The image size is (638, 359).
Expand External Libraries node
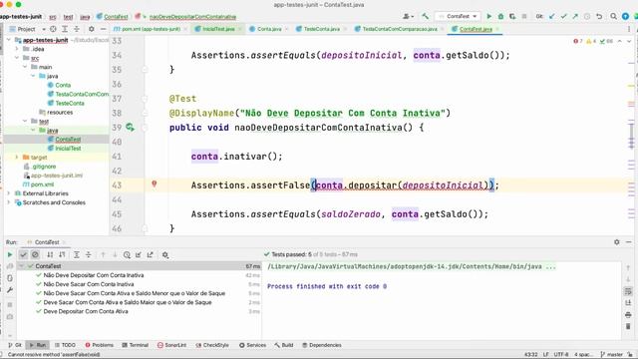pos(9,193)
